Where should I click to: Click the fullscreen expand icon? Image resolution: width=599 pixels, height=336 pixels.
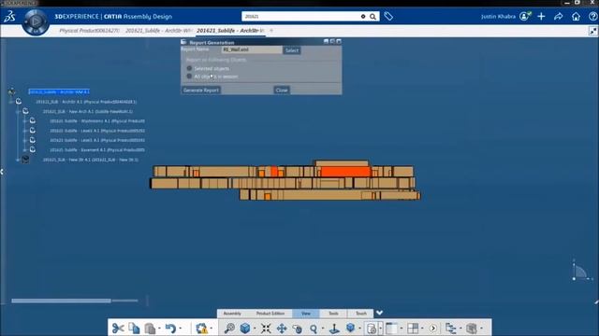592,31
